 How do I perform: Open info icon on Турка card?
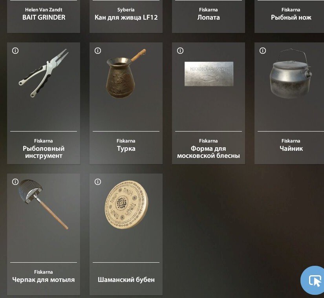(98, 51)
